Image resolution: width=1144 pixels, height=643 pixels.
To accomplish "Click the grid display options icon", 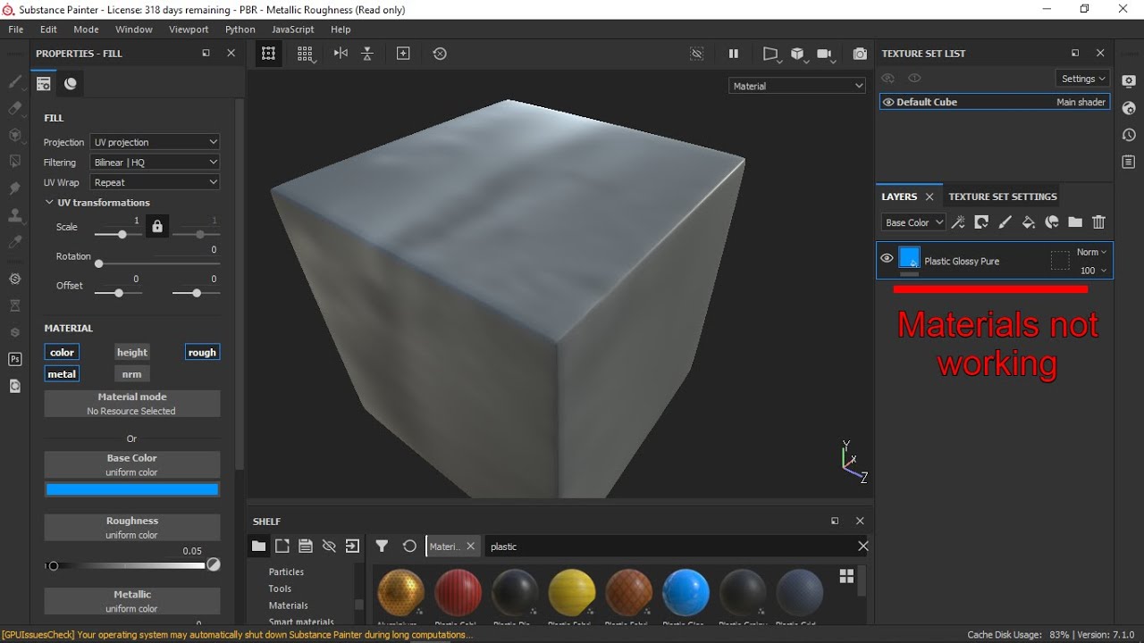I will (305, 54).
